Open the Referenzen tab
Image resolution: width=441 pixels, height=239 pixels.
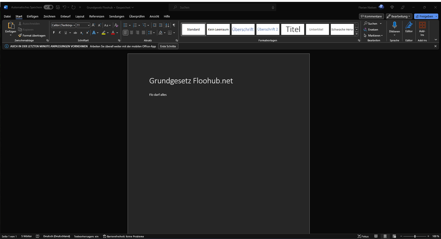click(97, 17)
